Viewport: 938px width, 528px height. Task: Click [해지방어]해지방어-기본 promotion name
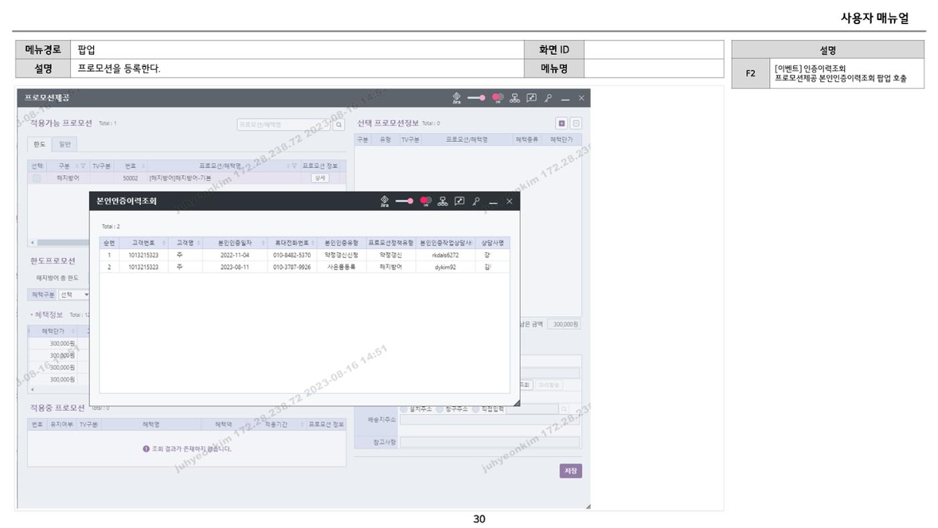click(x=180, y=178)
